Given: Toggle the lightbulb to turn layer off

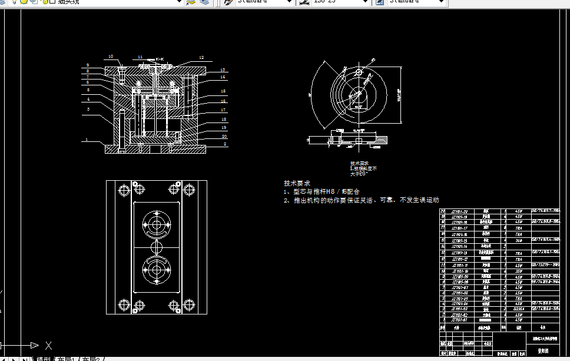Looking at the screenshot, I should [14, 3].
